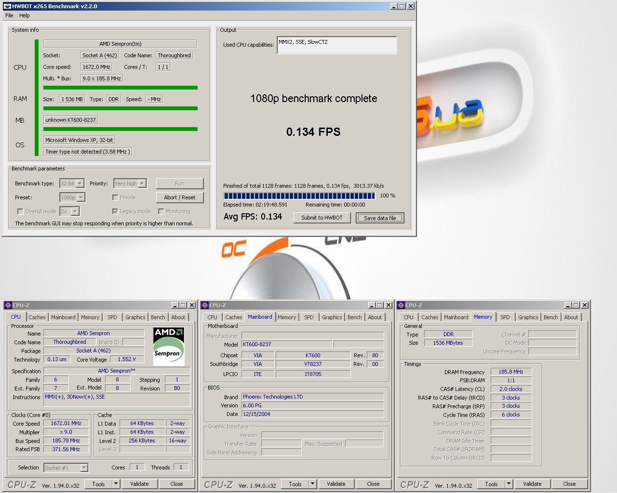Minimize the HWBOT x265 Benchmark window
This screenshot has height=493, width=617.
tap(394, 6)
